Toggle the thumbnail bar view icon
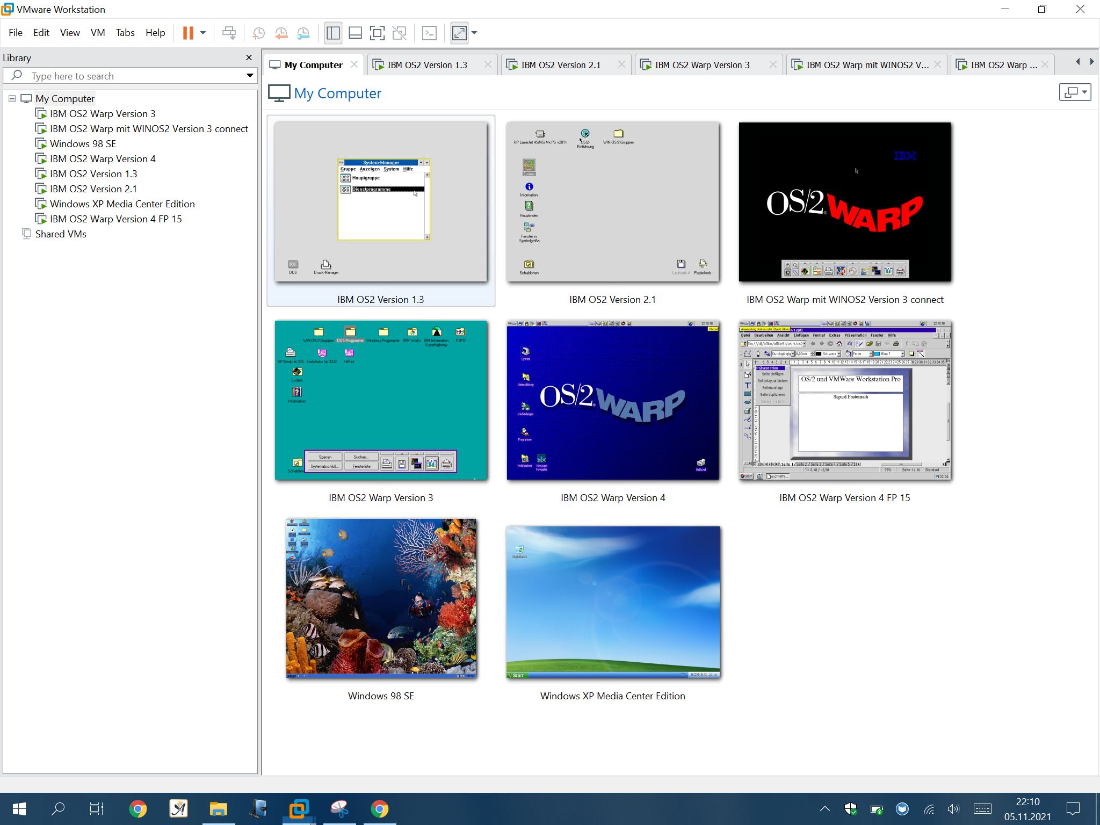1100x825 pixels. 355,33
